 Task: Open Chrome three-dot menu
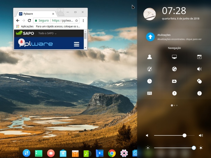[x=84, y=21]
